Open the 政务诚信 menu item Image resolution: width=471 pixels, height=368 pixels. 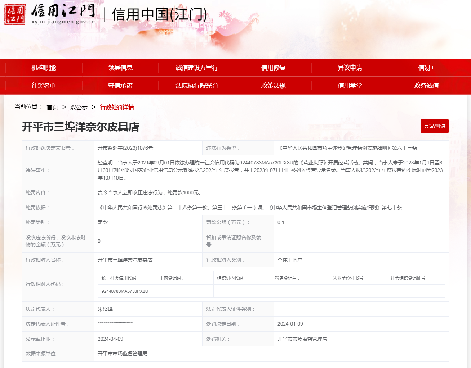(426, 86)
